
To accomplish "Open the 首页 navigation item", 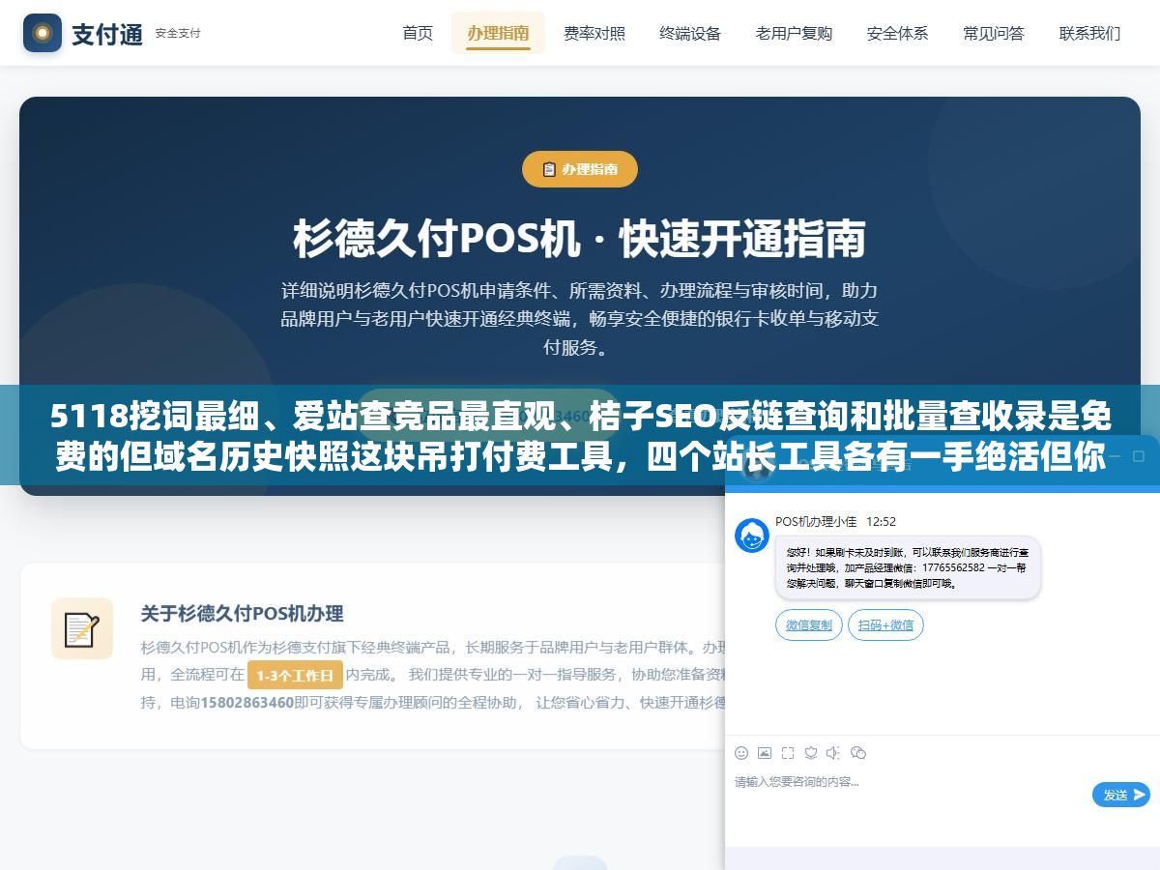I will click(x=418, y=33).
